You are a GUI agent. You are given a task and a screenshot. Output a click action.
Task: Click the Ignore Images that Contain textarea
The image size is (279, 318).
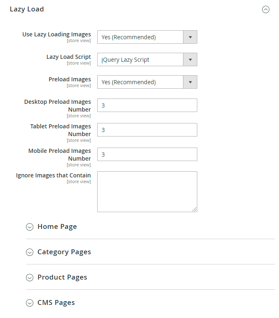[147, 191]
